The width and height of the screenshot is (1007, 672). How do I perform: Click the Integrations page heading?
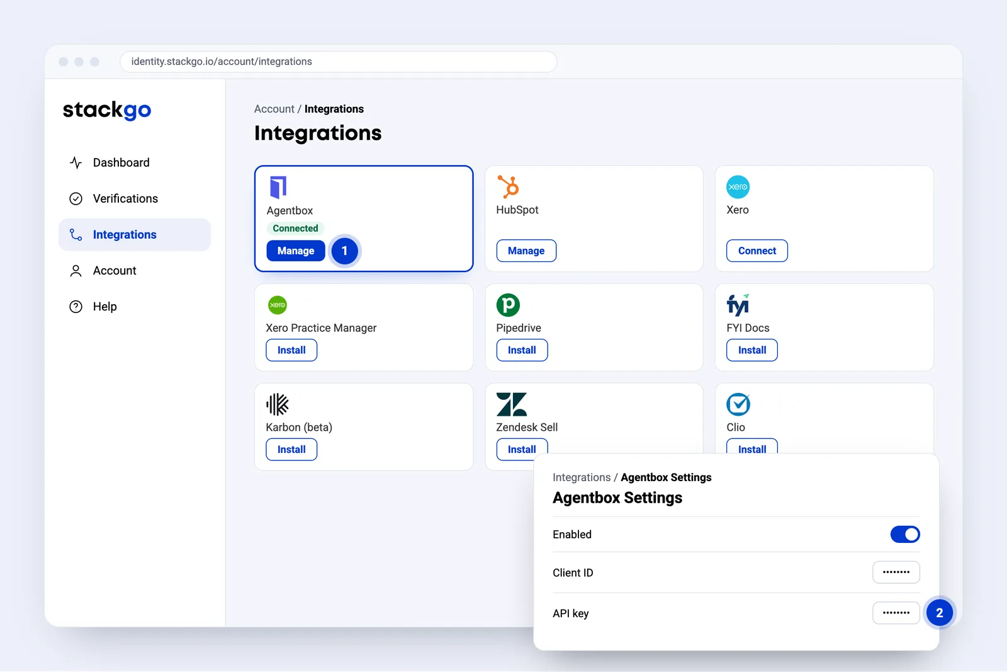[318, 133]
